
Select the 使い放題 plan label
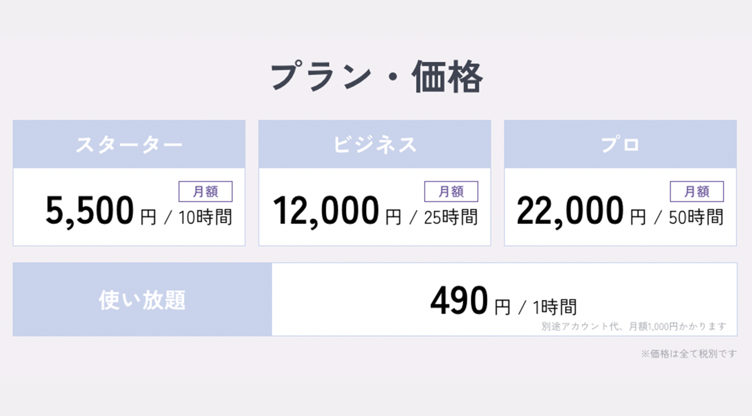tap(142, 300)
